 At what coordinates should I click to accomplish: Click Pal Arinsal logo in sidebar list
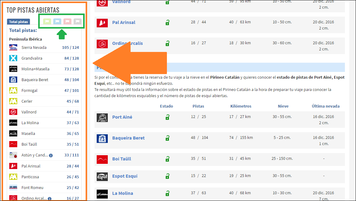coord(13,166)
